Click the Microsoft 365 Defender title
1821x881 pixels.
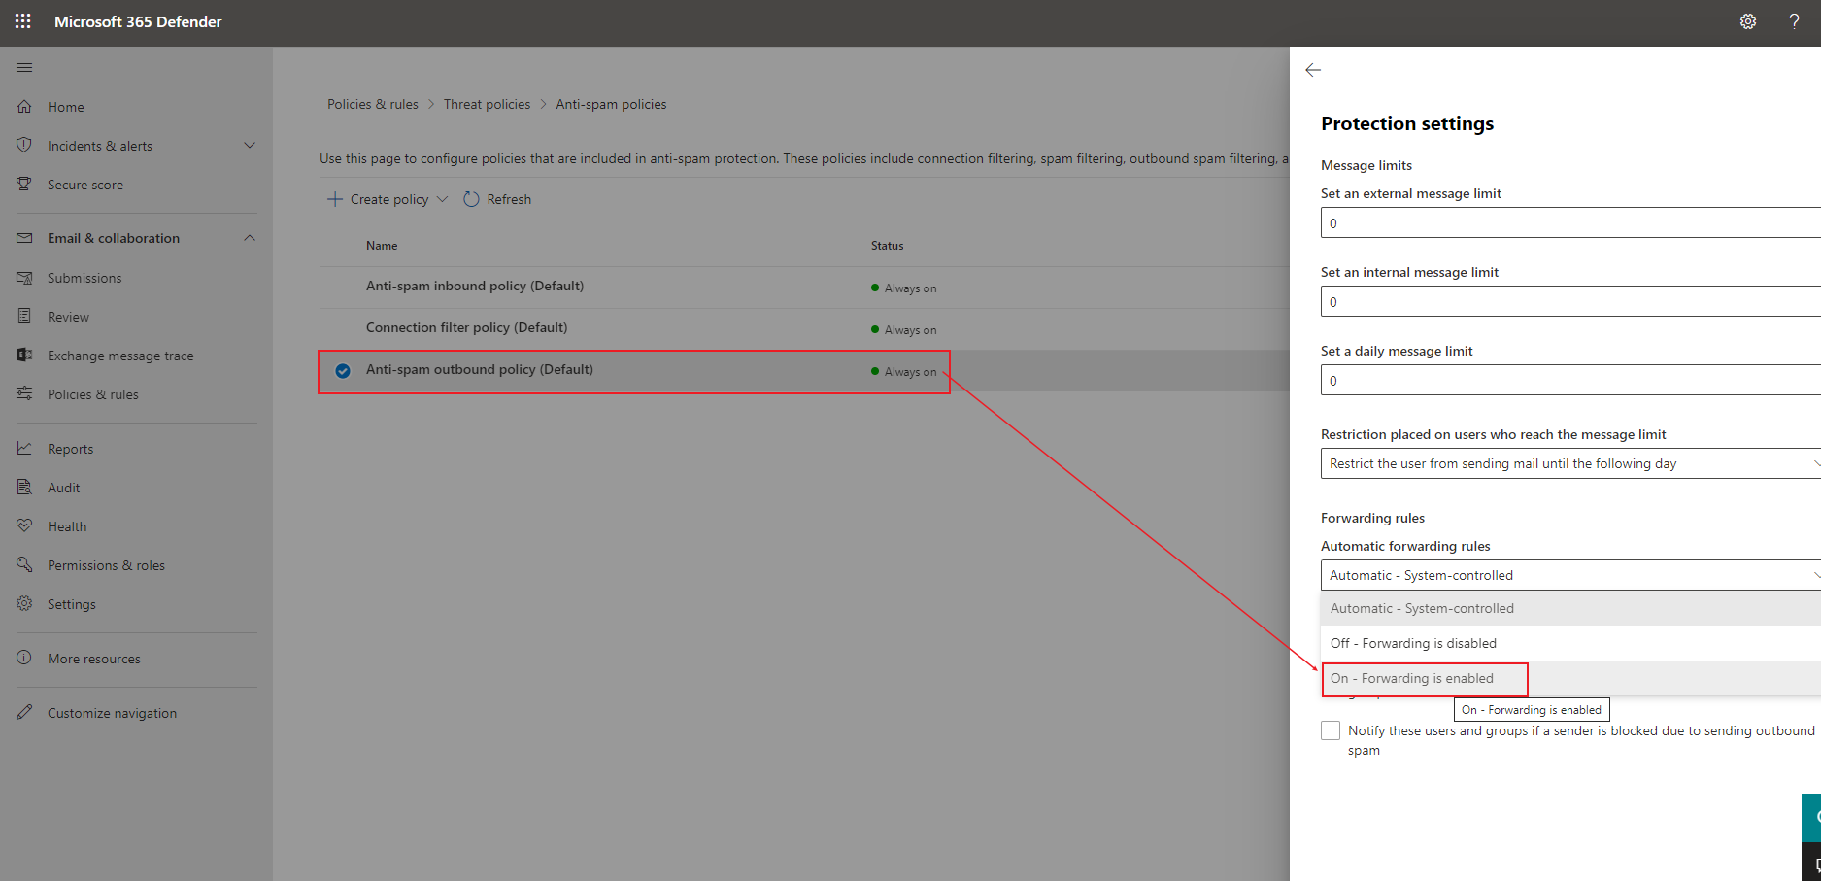(138, 21)
